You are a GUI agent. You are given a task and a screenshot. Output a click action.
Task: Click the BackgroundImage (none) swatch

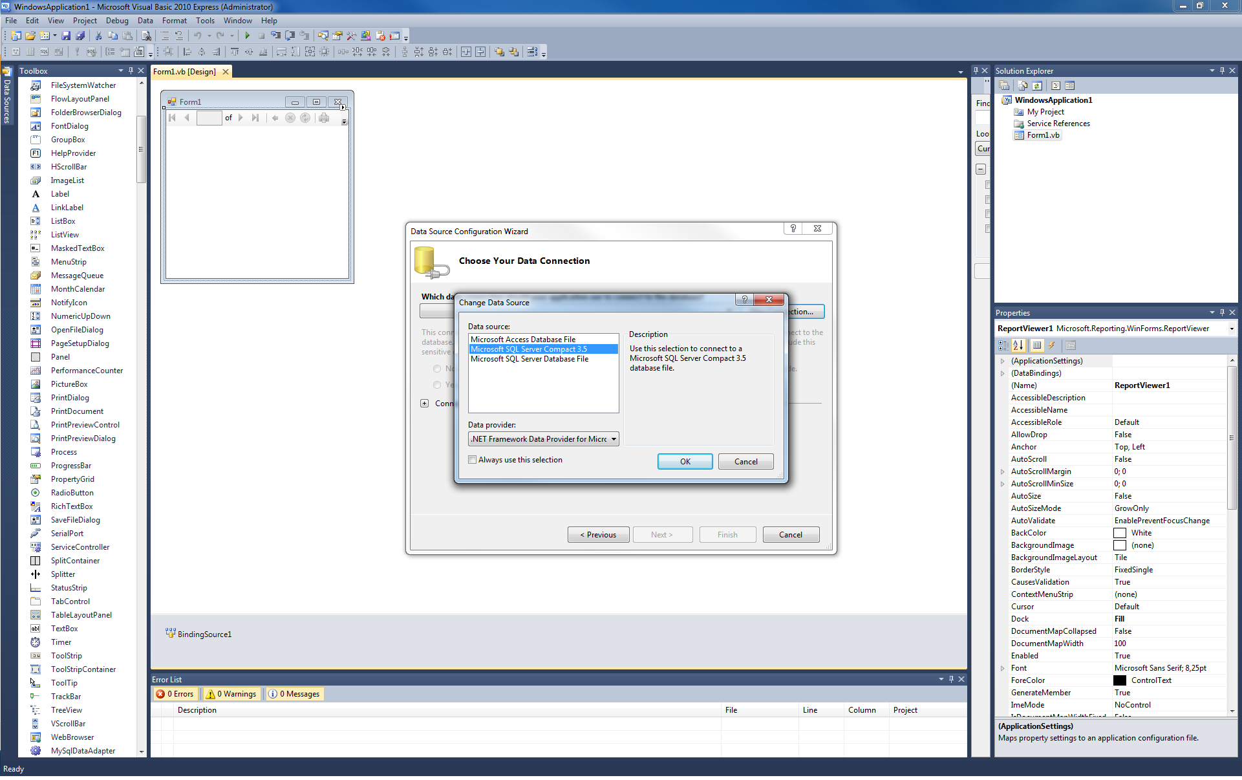tap(1120, 545)
